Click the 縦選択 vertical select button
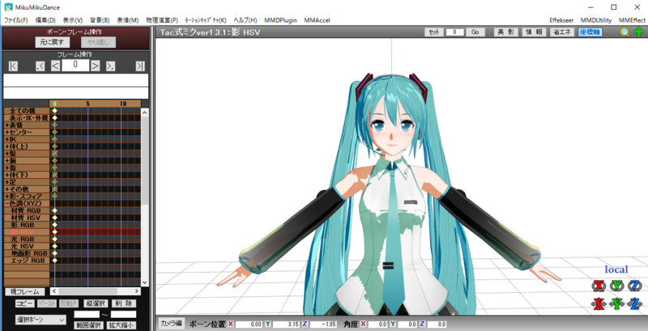Screen dimensions: 648x331 [96, 303]
